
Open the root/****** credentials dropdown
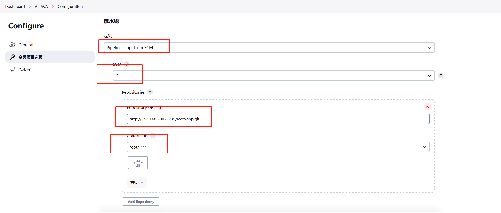[278, 147]
